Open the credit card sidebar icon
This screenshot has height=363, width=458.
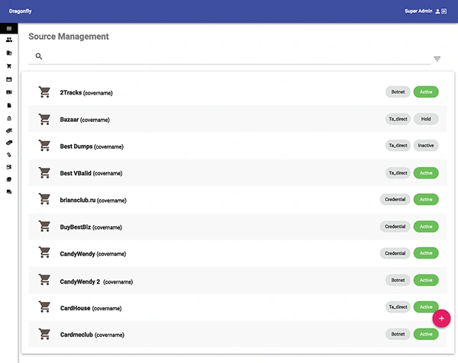[x=9, y=79]
